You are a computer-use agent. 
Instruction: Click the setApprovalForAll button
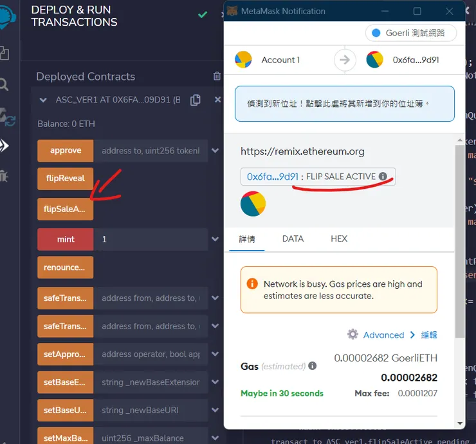[65, 354]
